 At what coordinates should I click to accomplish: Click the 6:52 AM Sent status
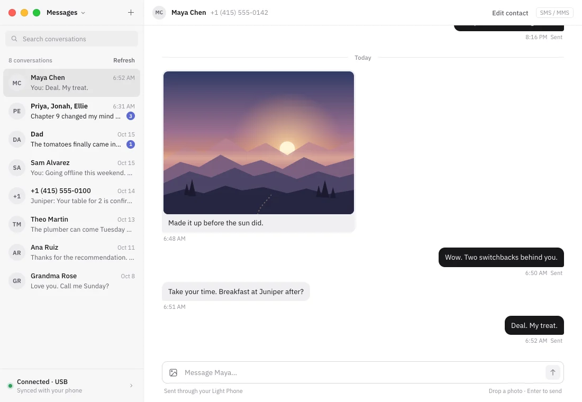[544, 341]
